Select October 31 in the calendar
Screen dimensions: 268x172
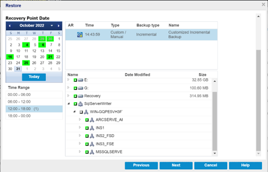(x=18, y=69)
